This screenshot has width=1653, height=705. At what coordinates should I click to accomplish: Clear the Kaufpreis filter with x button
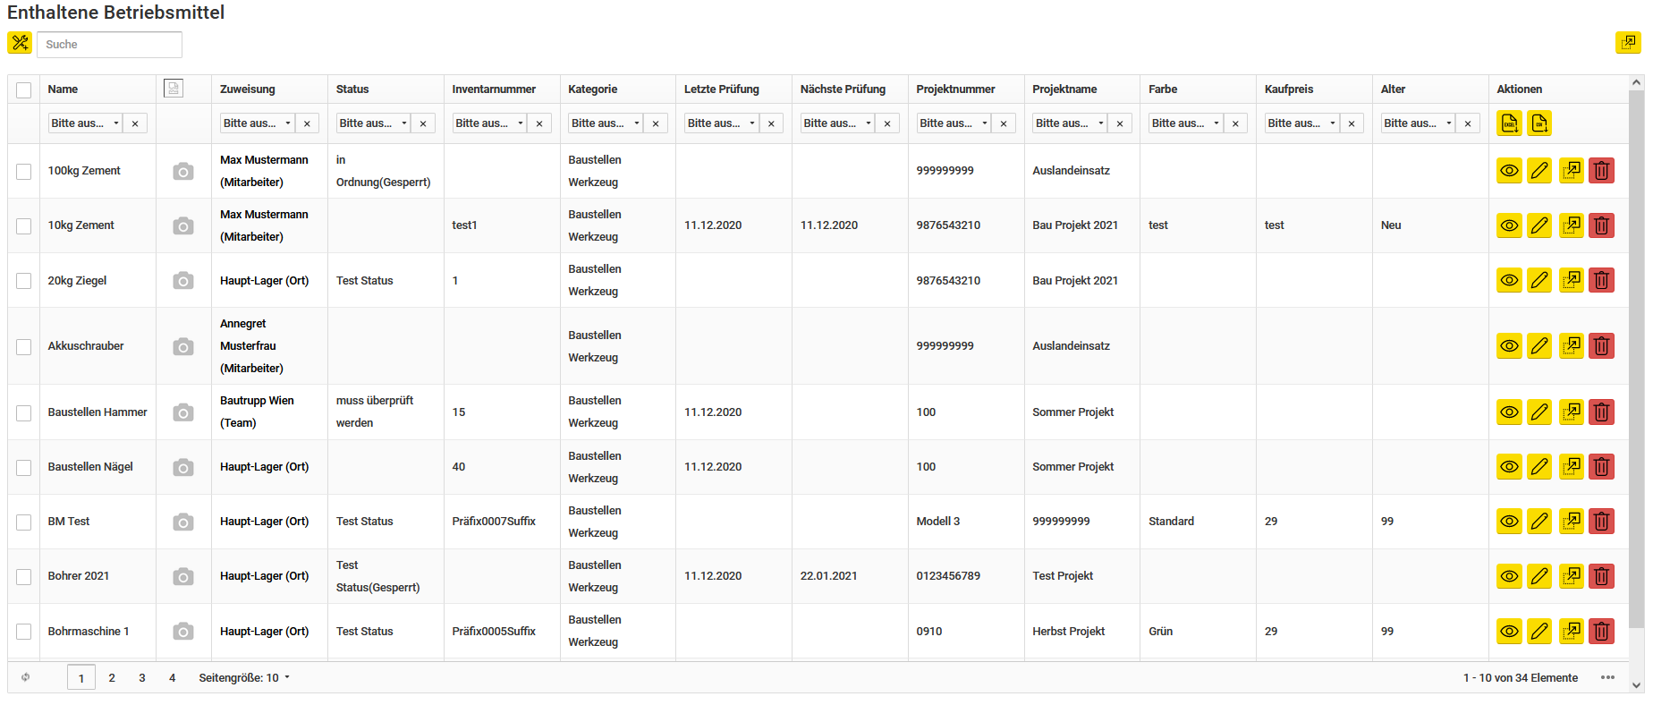point(1352,123)
